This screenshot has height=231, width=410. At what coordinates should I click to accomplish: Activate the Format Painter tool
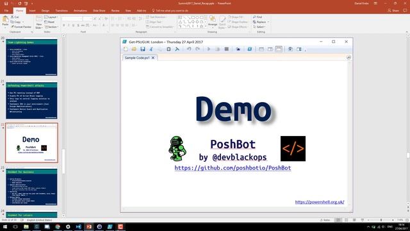21,27
